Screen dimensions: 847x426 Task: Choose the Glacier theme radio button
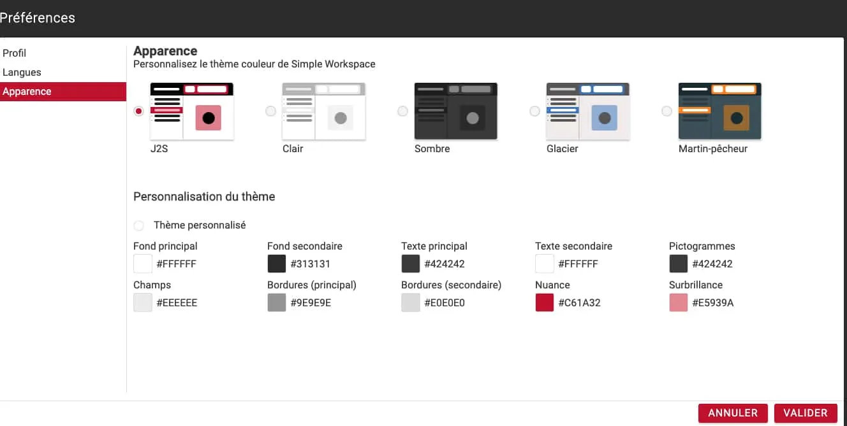(535, 111)
